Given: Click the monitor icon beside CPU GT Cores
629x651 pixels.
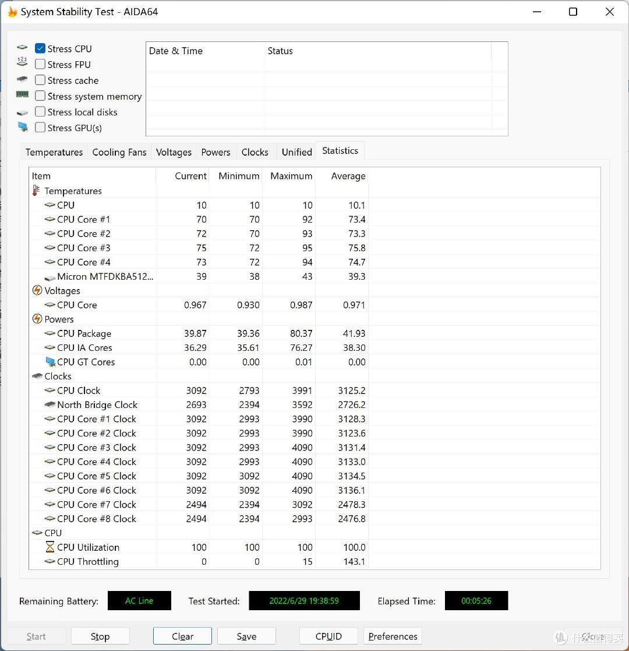Looking at the screenshot, I should click(50, 361).
